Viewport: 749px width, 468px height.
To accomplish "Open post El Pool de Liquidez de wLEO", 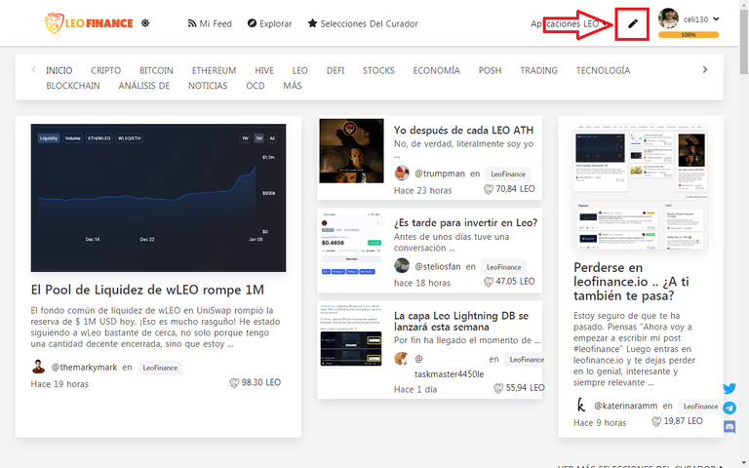I will tap(147, 290).
